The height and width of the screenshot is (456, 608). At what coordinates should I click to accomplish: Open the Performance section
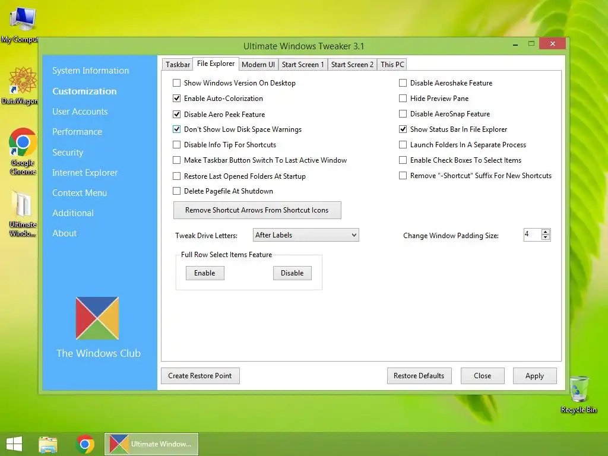tap(77, 132)
